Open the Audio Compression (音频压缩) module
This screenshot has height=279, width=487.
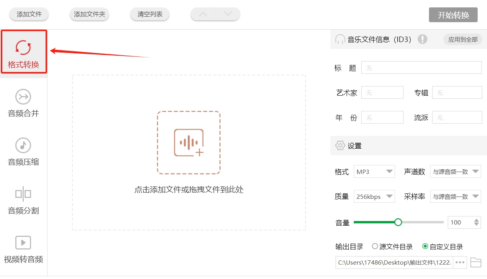coord(23,152)
